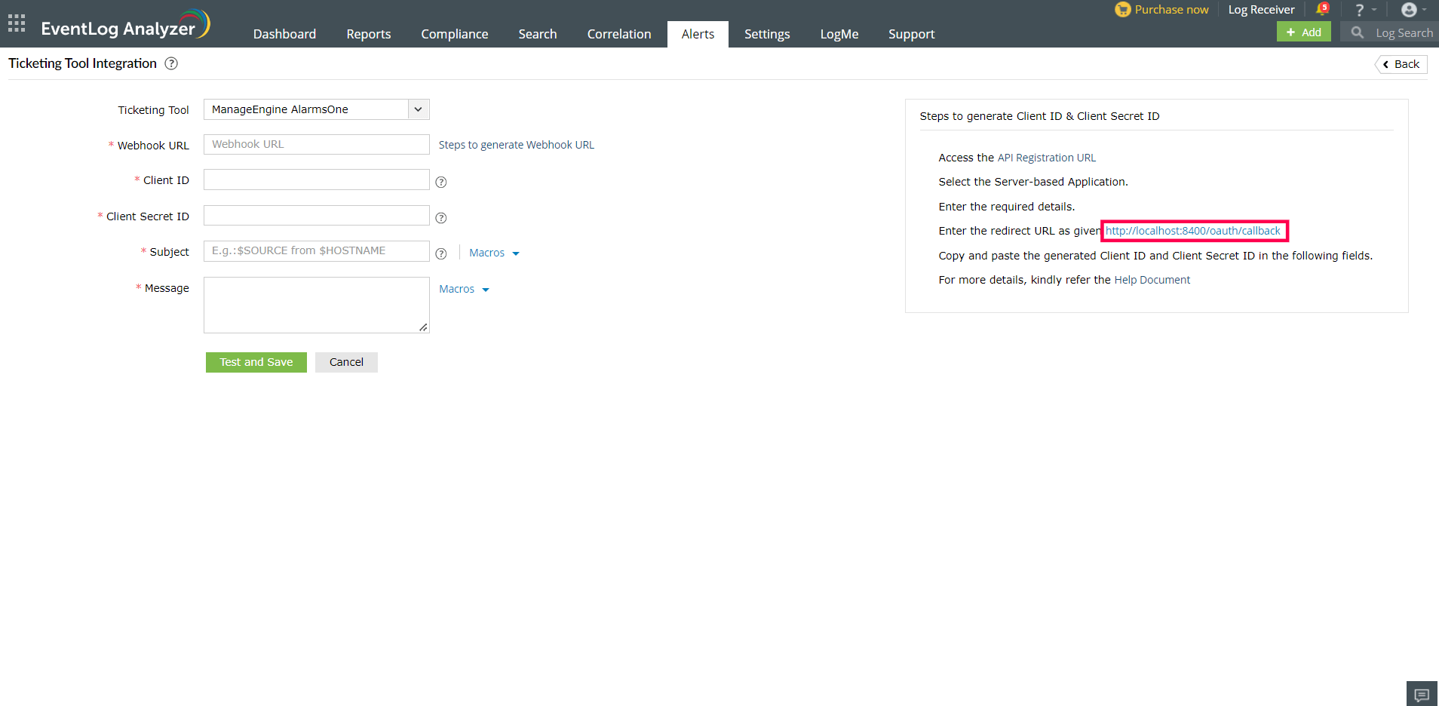1439x706 pixels.
Task: Focus the Webhook URL input field
Action: pos(316,145)
